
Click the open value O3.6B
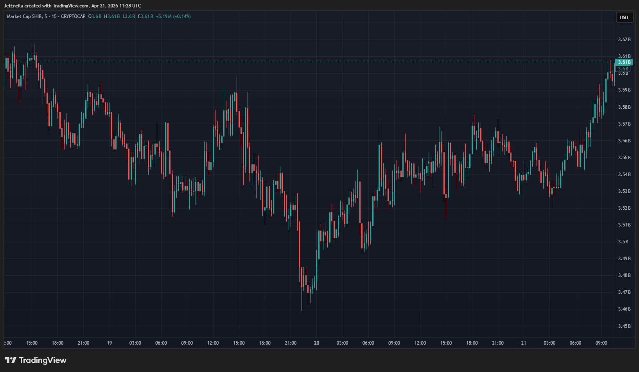tap(95, 16)
